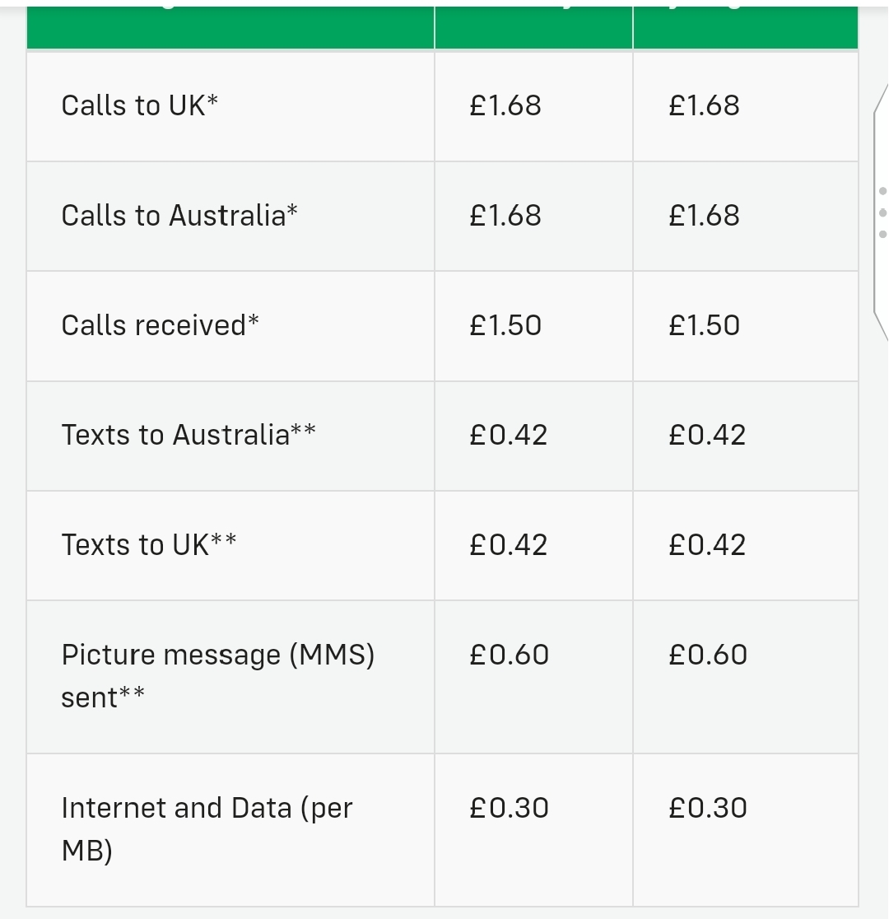Click middle-column £1.68 for Calls to UK
The height and width of the screenshot is (919, 889).
505,106
